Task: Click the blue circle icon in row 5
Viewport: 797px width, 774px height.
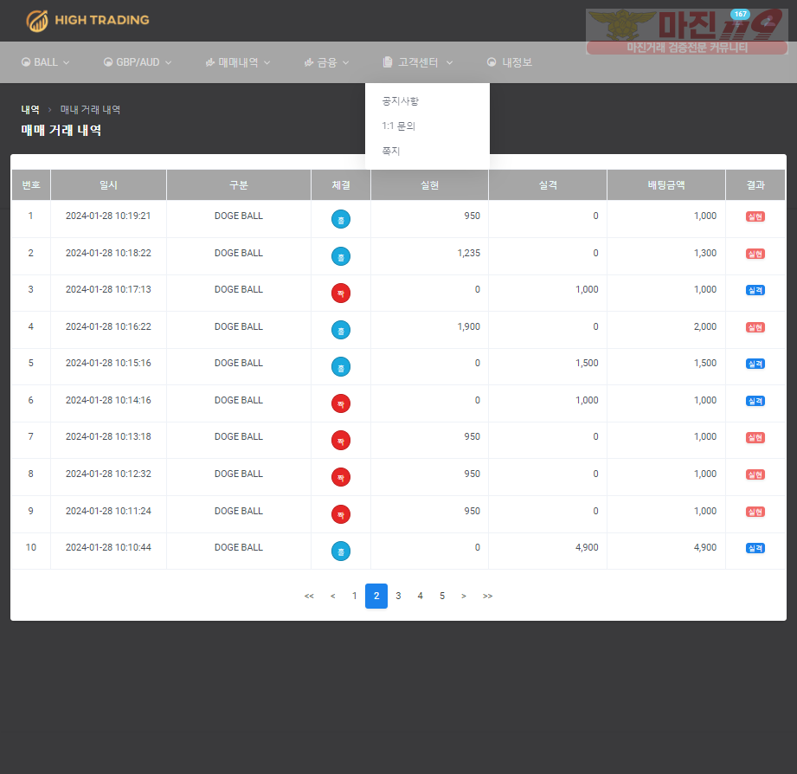Action: (341, 367)
